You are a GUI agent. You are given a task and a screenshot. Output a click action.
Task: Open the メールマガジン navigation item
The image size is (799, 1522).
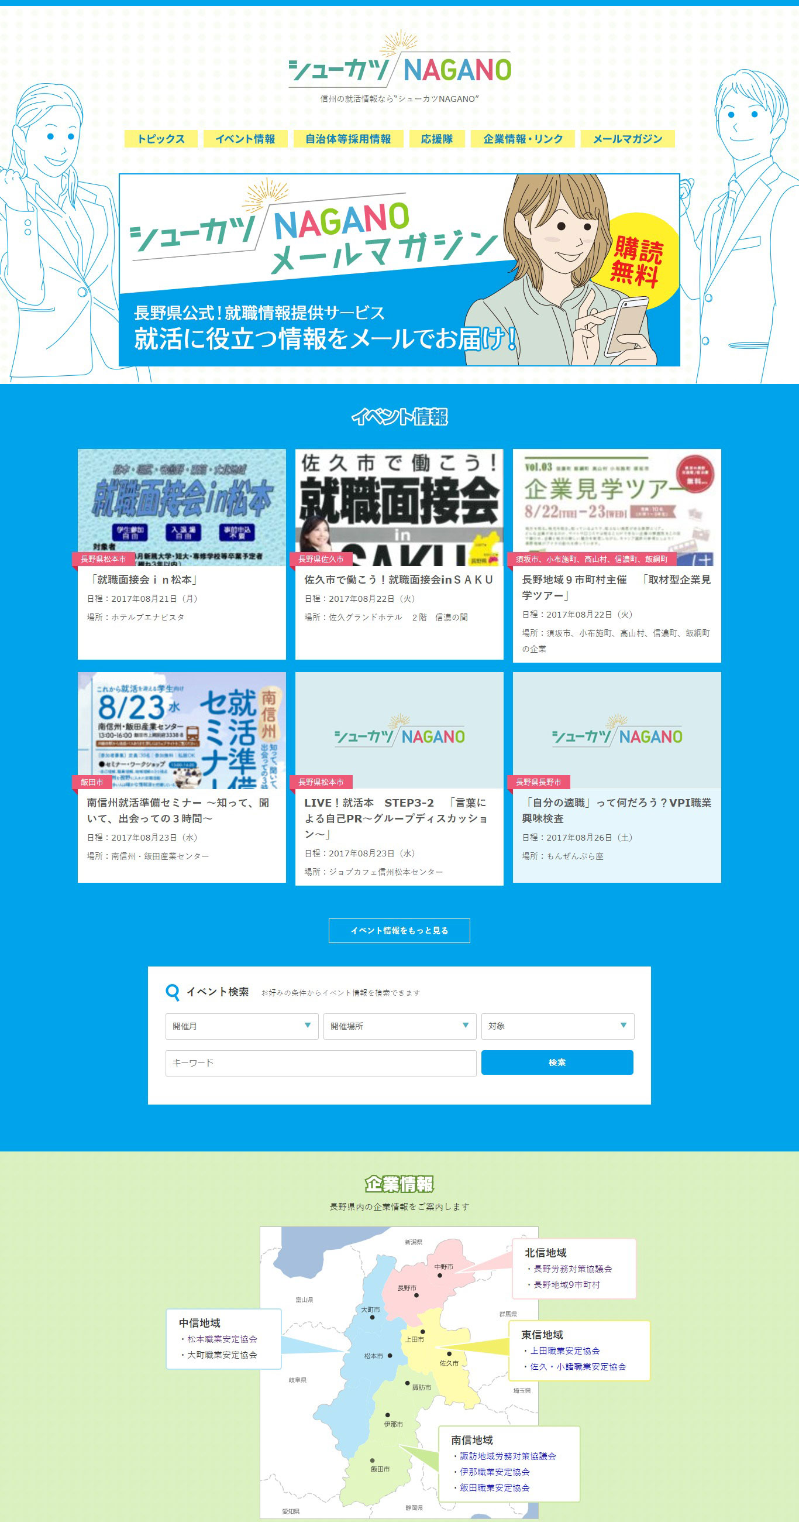coord(627,139)
